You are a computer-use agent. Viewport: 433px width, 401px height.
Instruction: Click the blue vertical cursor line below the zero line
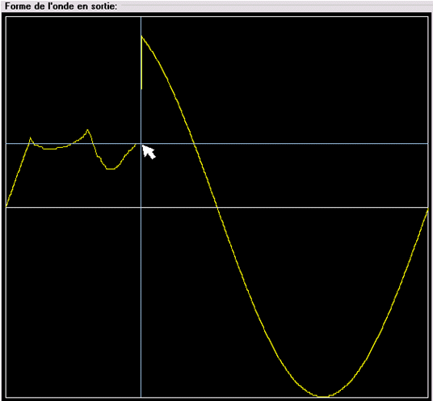click(x=141, y=302)
